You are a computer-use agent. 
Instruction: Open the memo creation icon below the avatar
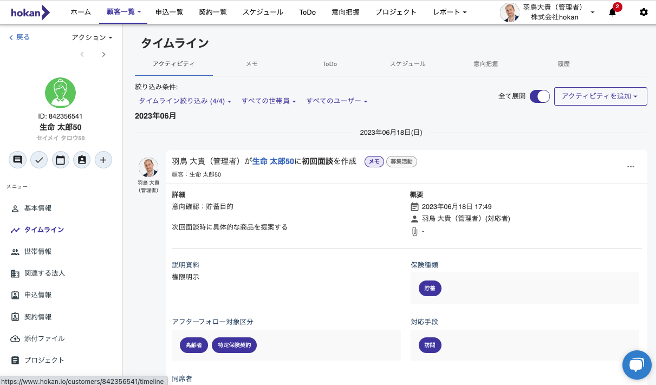click(17, 159)
